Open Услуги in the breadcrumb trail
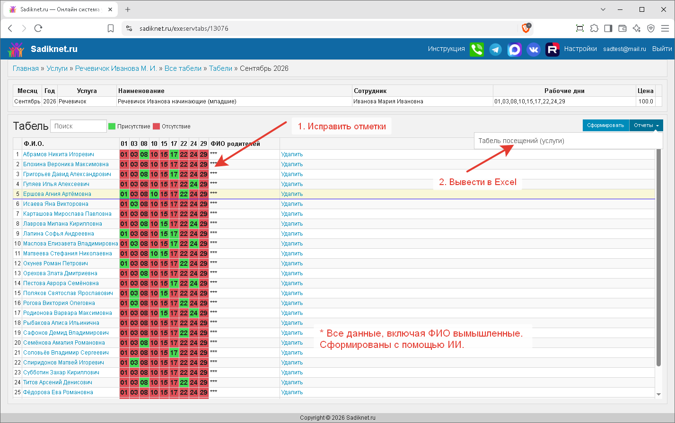Image resolution: width=675 pixels, height=423 pixels. coord(57,68)
